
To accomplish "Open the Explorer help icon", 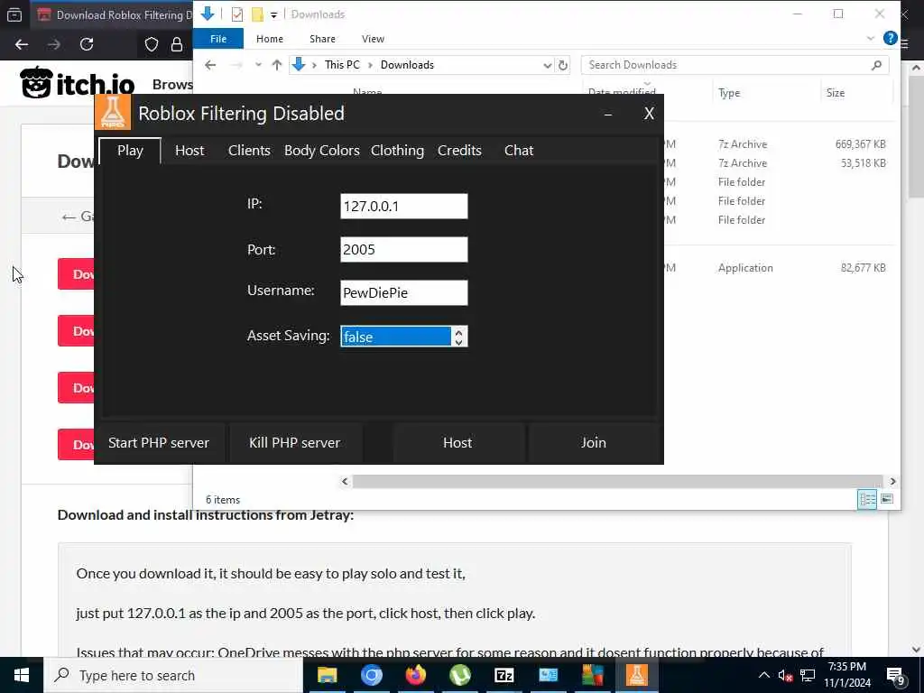I will (x=890, y=38).
